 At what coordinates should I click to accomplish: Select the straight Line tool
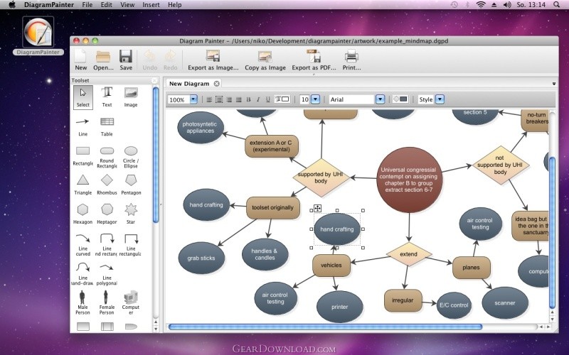83,126
